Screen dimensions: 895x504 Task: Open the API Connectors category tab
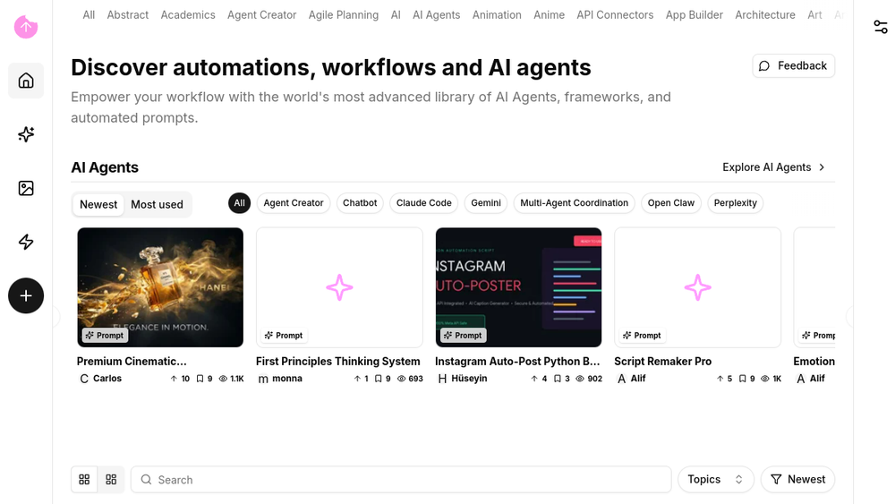point(615,15)
